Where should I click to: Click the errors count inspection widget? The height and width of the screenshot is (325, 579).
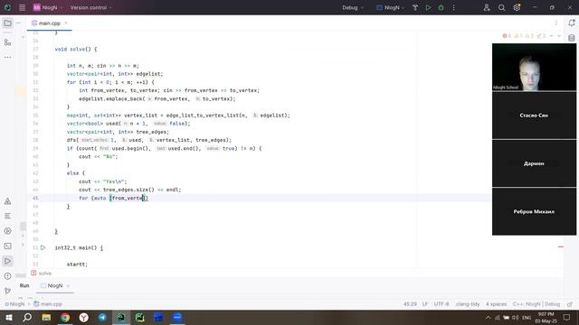507,36
